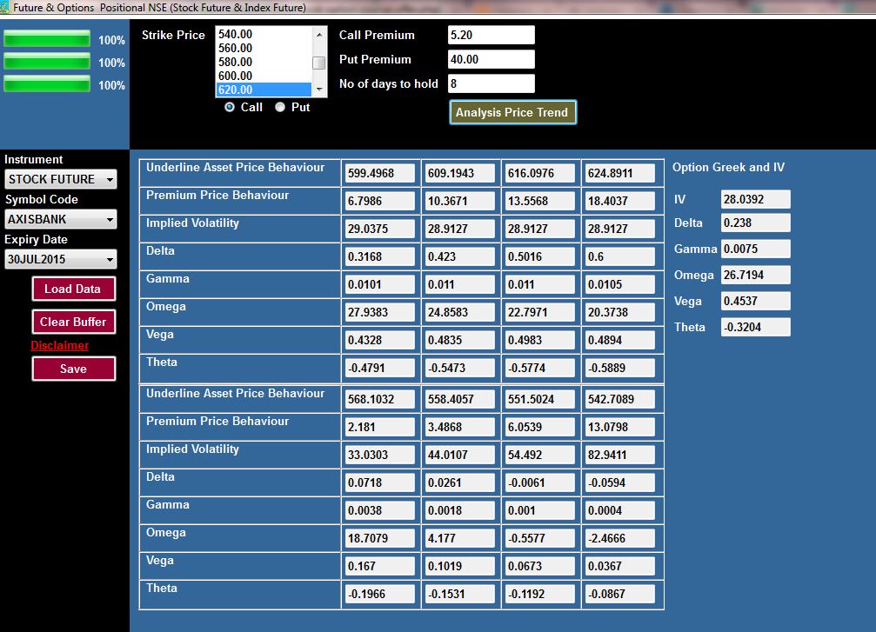The width and height of the screenshot is (876, 632).
Task: Click the Call Premium input field
Action: click(x=491, y=35)
